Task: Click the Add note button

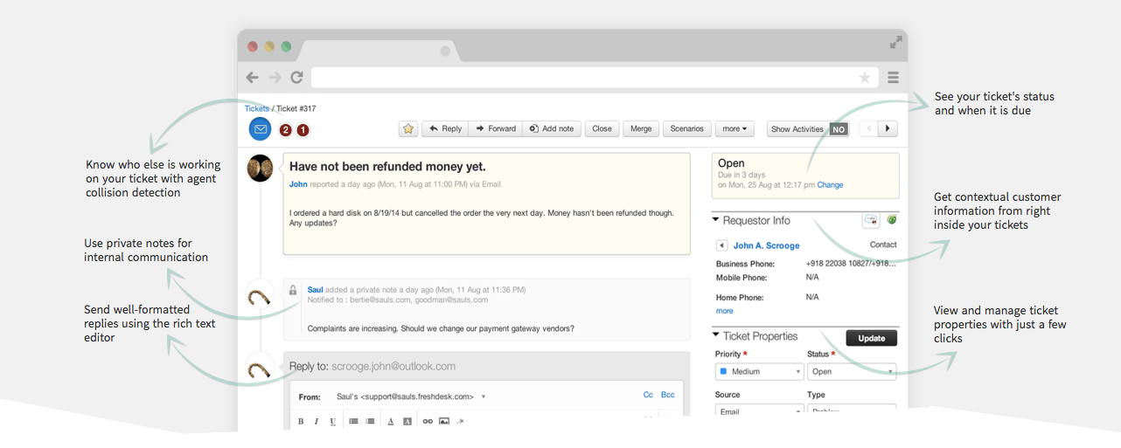Action: pos(552,128)
